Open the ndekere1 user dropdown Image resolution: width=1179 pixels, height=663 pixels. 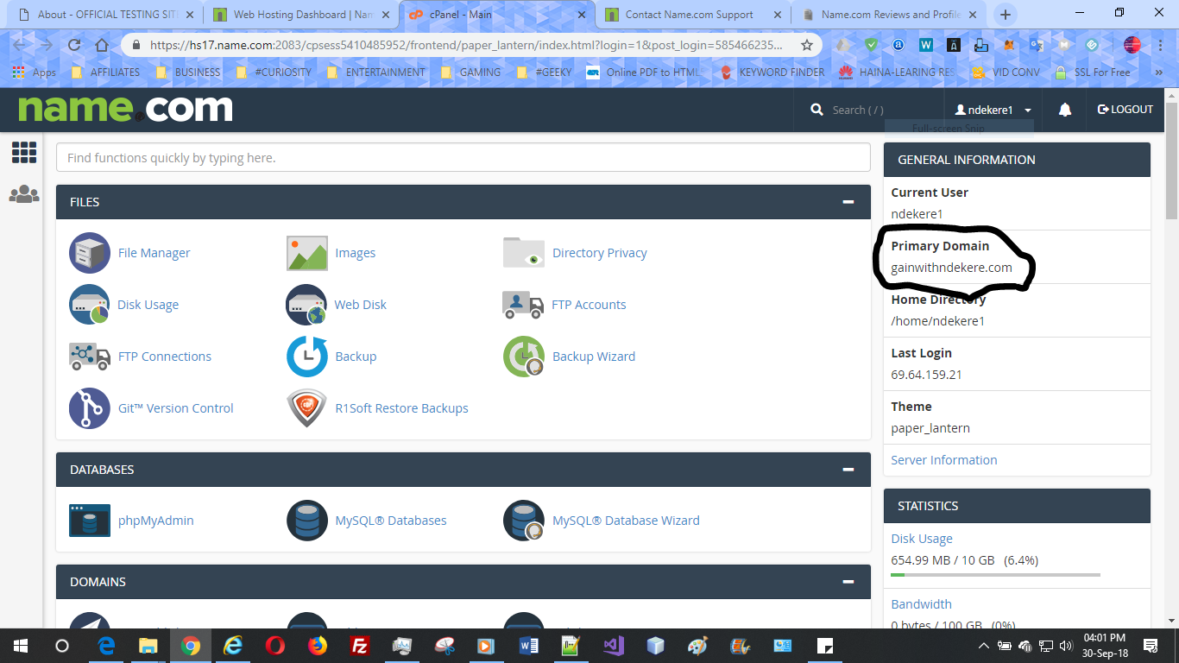tap(993, 110)
